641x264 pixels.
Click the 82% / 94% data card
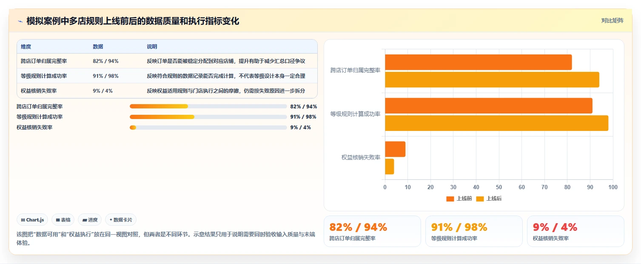coord(372,231)
